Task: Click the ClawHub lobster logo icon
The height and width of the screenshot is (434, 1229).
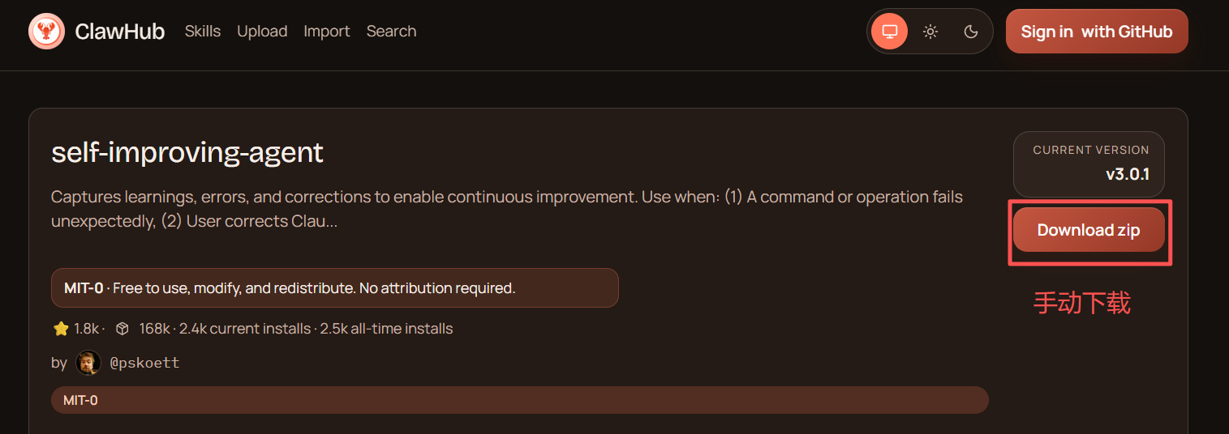Action: tap(46, 32)
